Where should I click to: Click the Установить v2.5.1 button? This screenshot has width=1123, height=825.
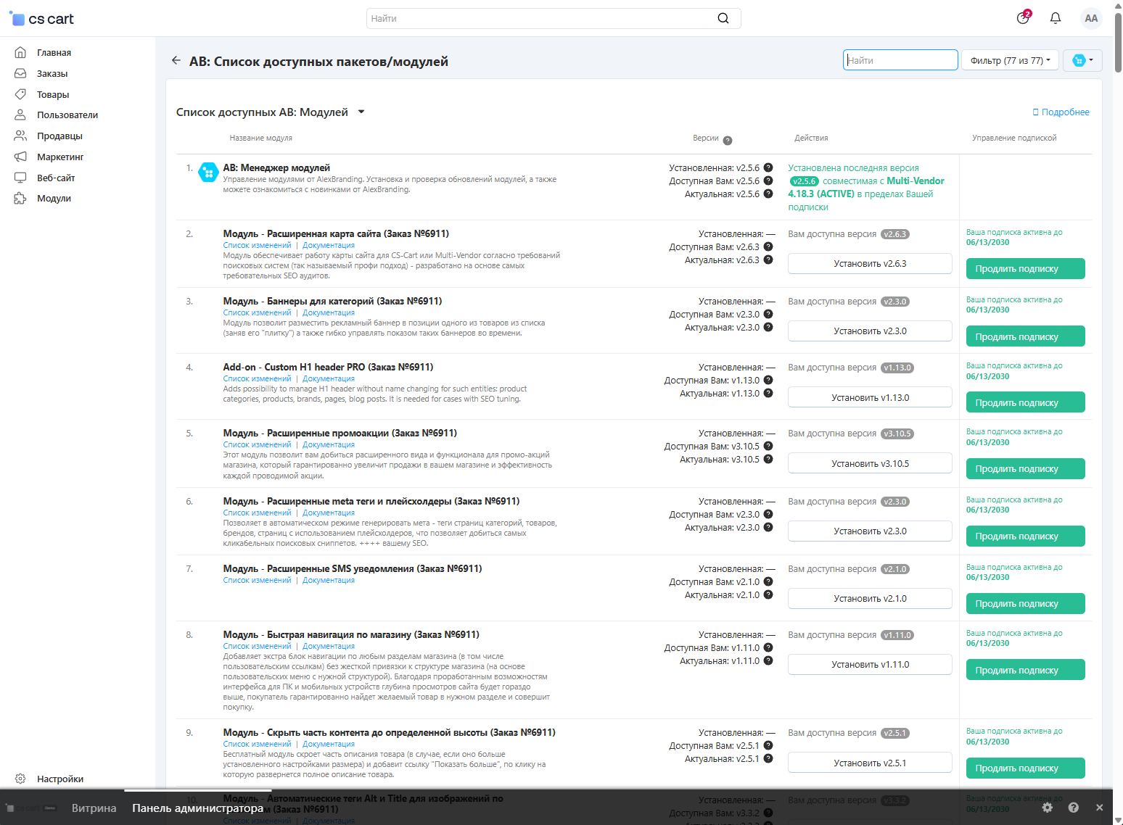[870, 763]
